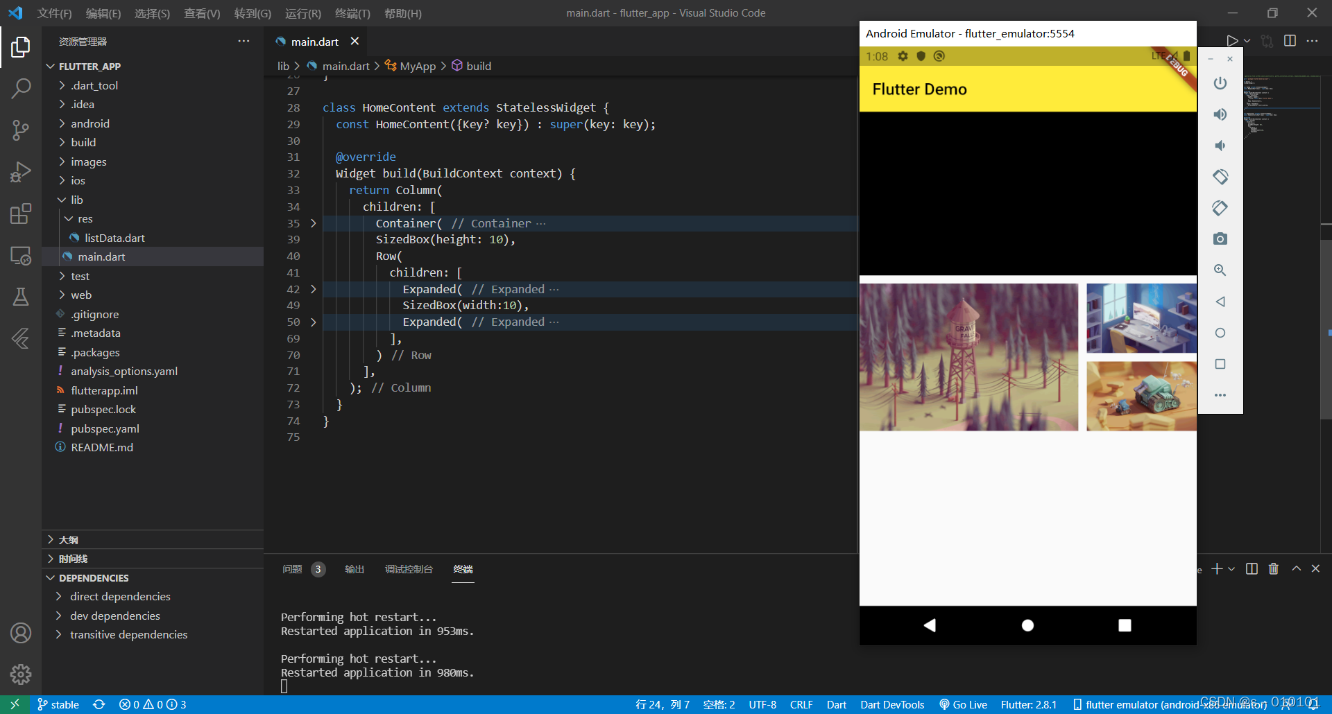Open the Run and Debug view

pos(21,171)
